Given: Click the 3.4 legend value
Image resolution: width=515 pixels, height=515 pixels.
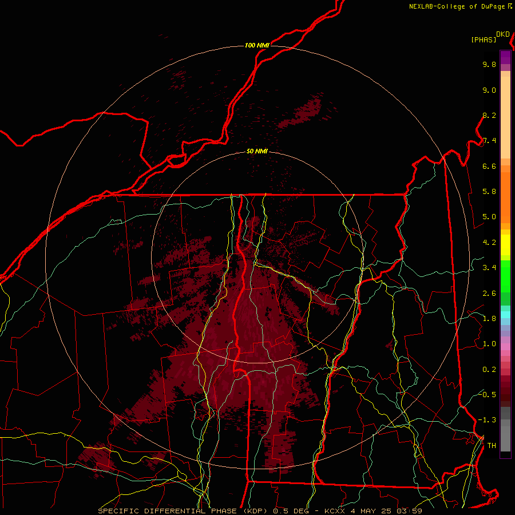Looking at the screenshot, I should [x=489, y=268].
